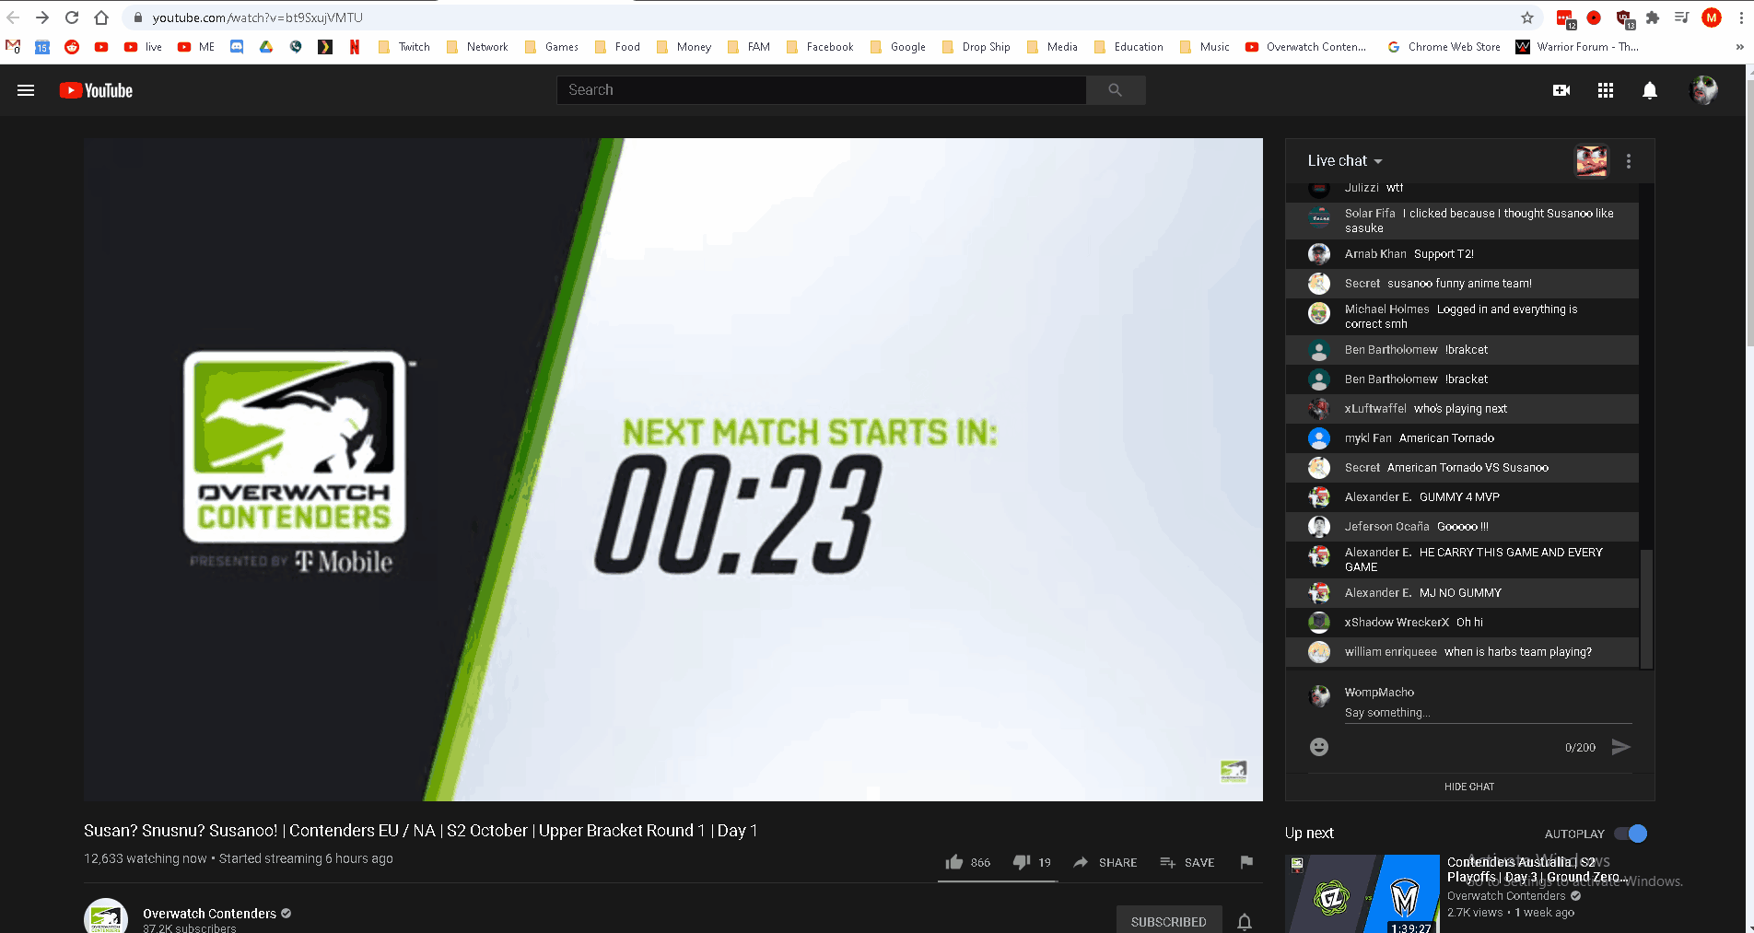Screen dimensions: 1754x933
Task: Open the live chat options three-dot menu
Action: [x=1628, y=160]
